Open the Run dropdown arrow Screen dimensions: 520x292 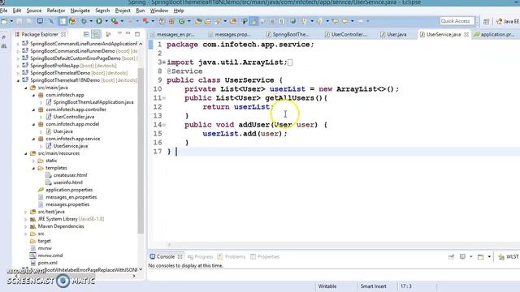coord(106,21)
